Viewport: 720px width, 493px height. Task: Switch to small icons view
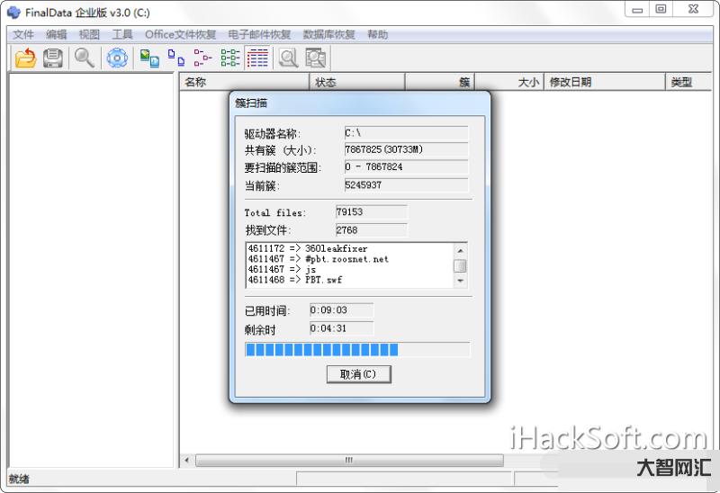tap(176, 58)
